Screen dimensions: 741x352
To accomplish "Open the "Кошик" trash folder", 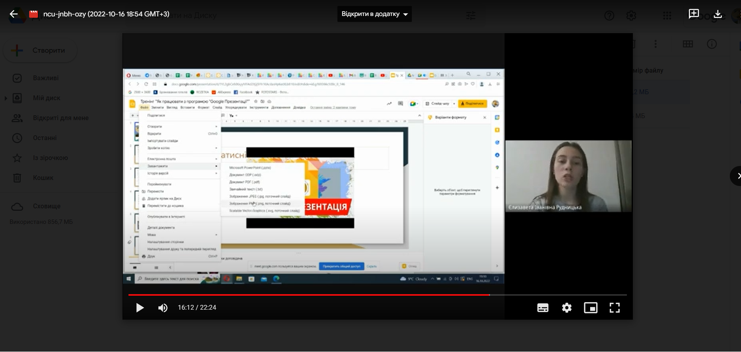I will [x=43, y=178].
